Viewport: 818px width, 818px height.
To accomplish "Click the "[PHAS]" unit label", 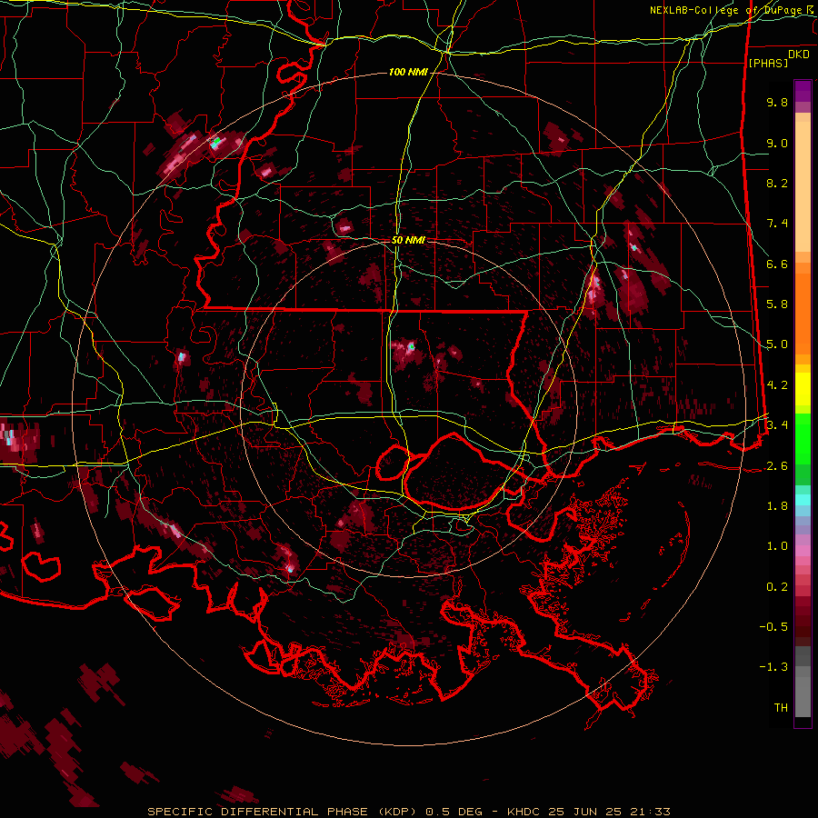I will 768,63.
